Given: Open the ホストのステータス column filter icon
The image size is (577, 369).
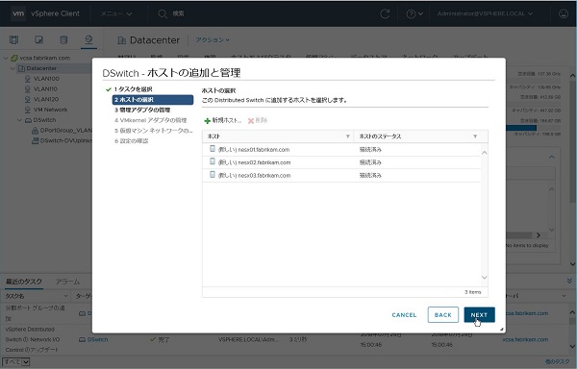Looking at the screenshot, I should pos(475,136).
